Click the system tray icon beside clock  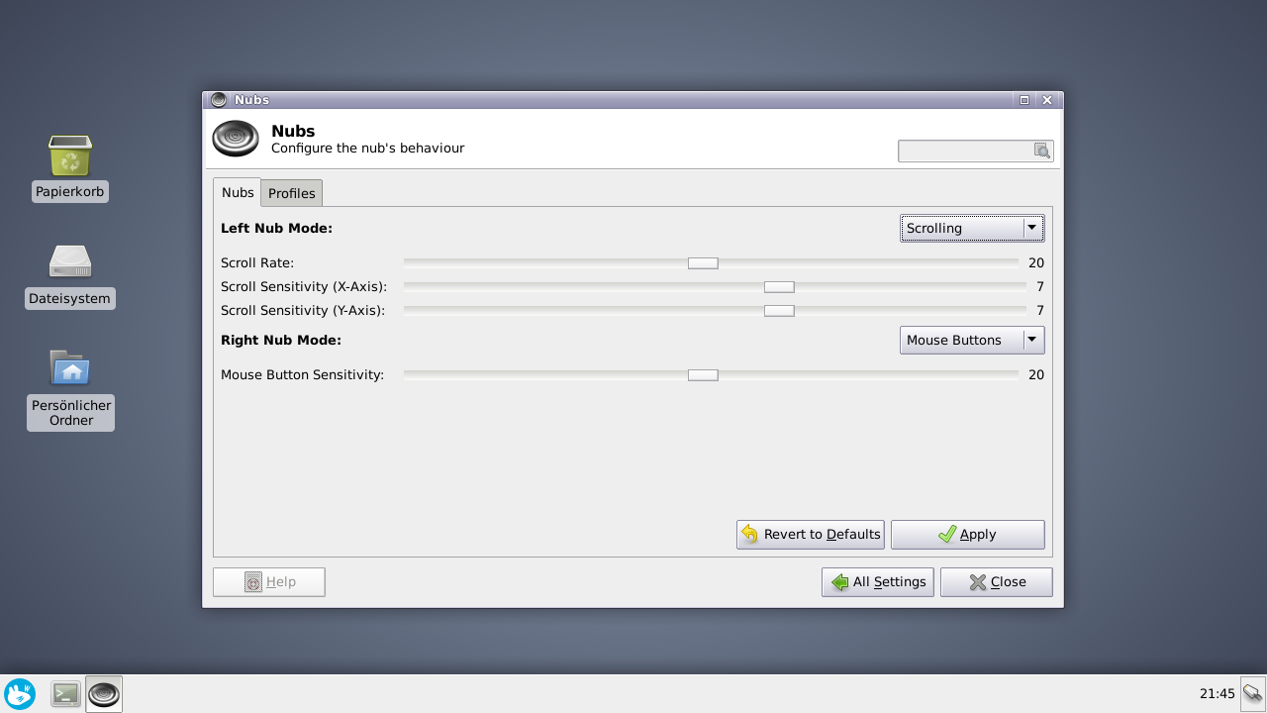pos(1252,693)
